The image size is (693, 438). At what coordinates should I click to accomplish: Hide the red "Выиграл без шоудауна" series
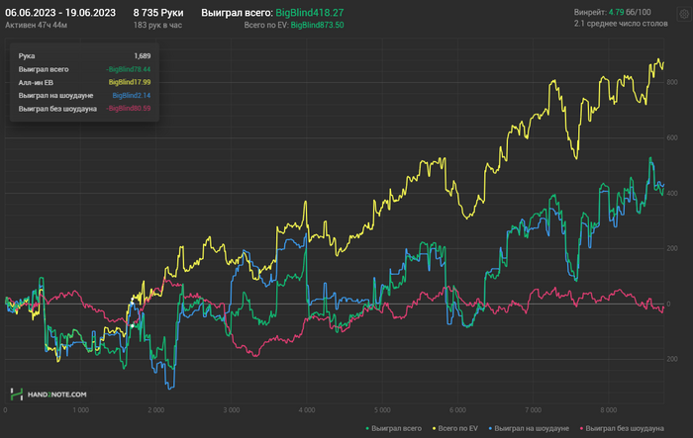pyautogui.click(x=624, y=427)
